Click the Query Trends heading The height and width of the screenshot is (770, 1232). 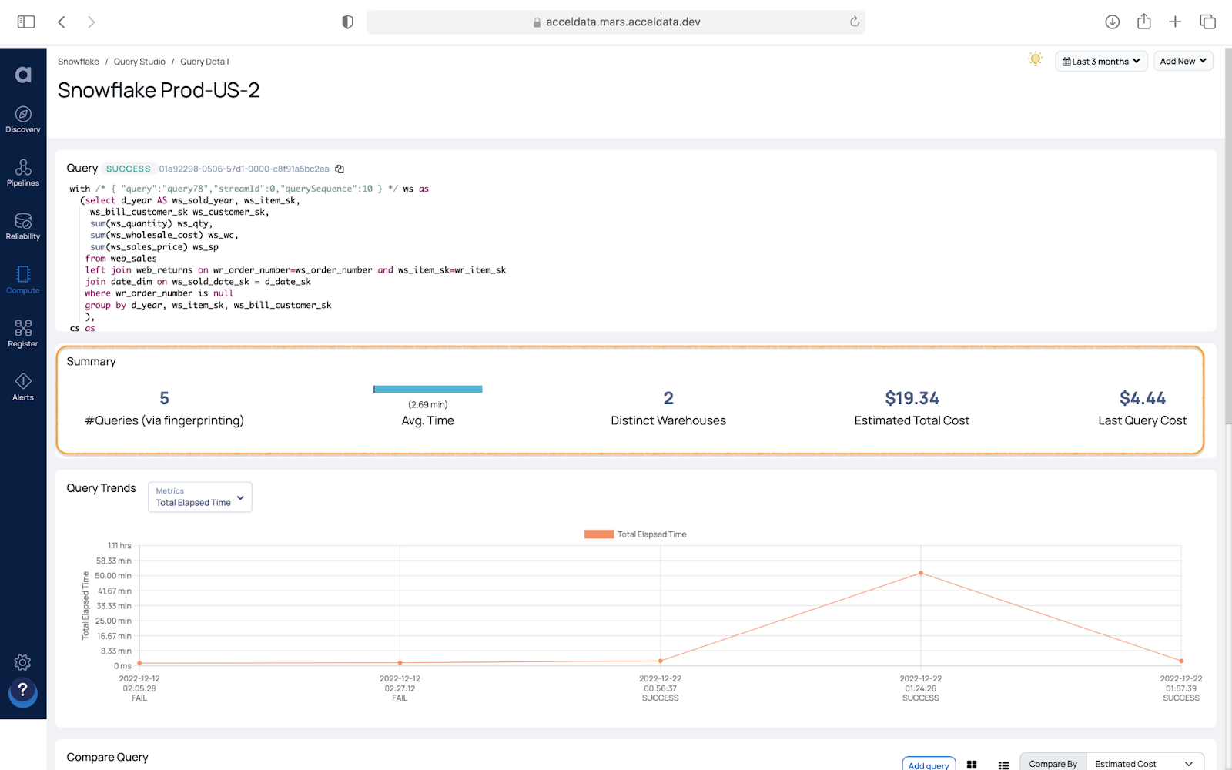coord(101,488)
